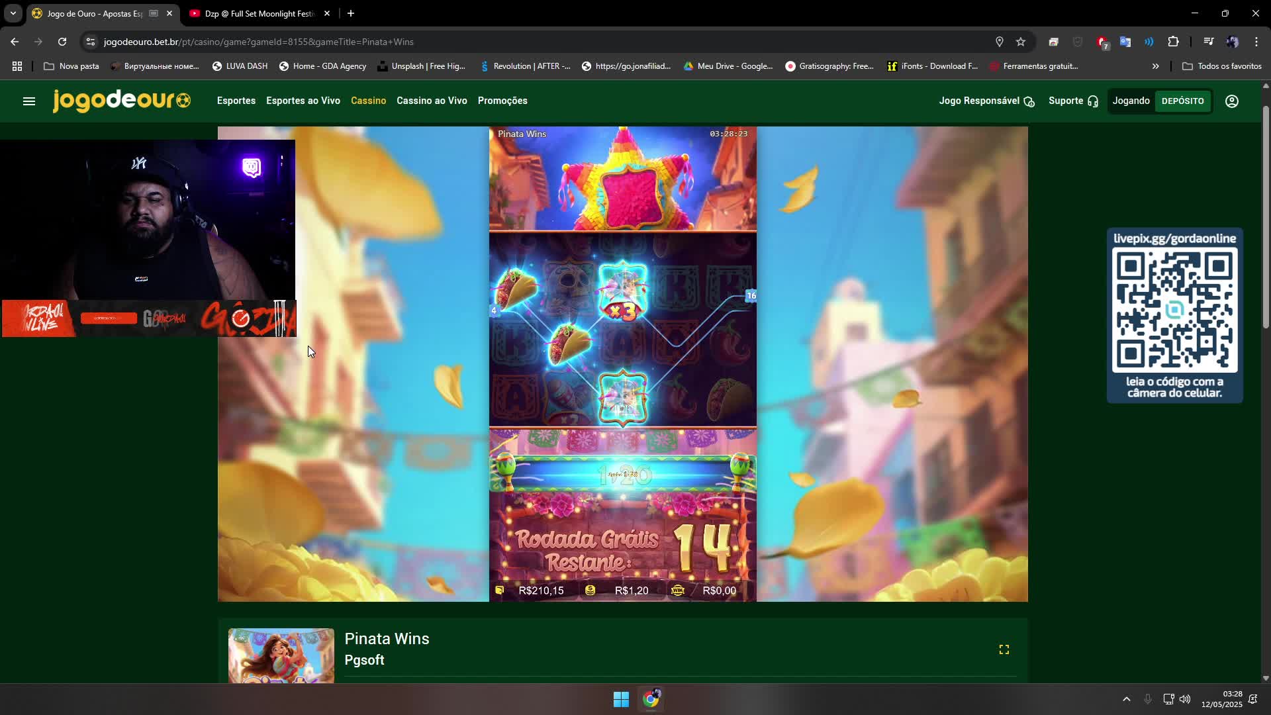Open Chrome three-dot menu
The height and width of the screenshot is (715, 1271).
tap(1256, 42)
